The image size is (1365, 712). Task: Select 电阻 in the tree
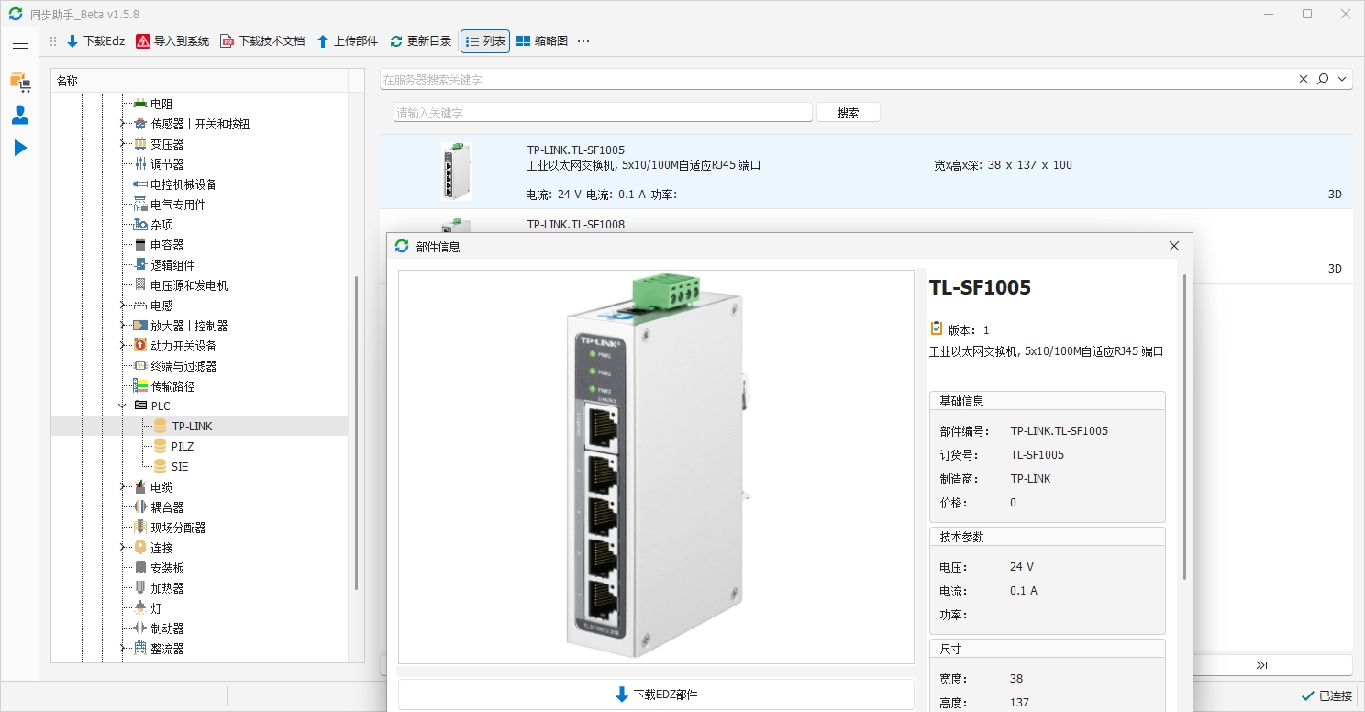click(161, 104)
